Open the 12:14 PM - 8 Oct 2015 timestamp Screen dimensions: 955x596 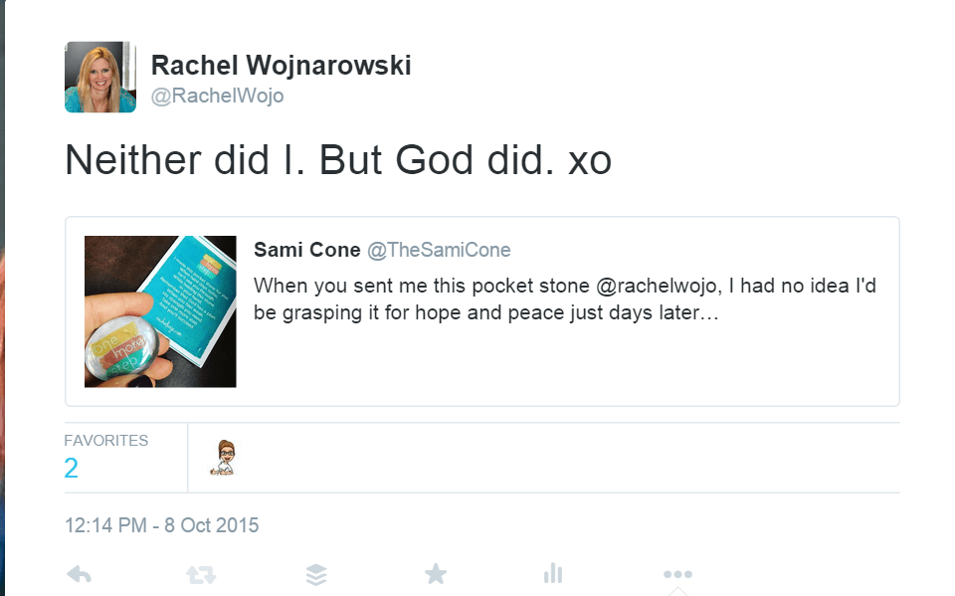click(x=161, y=525)
